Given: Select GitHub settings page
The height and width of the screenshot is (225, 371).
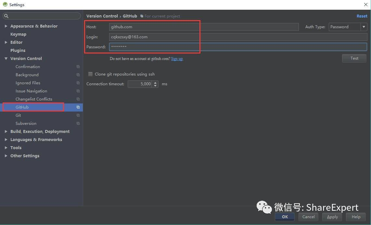Looking at the screenshot, I should [x=22, y=107].
